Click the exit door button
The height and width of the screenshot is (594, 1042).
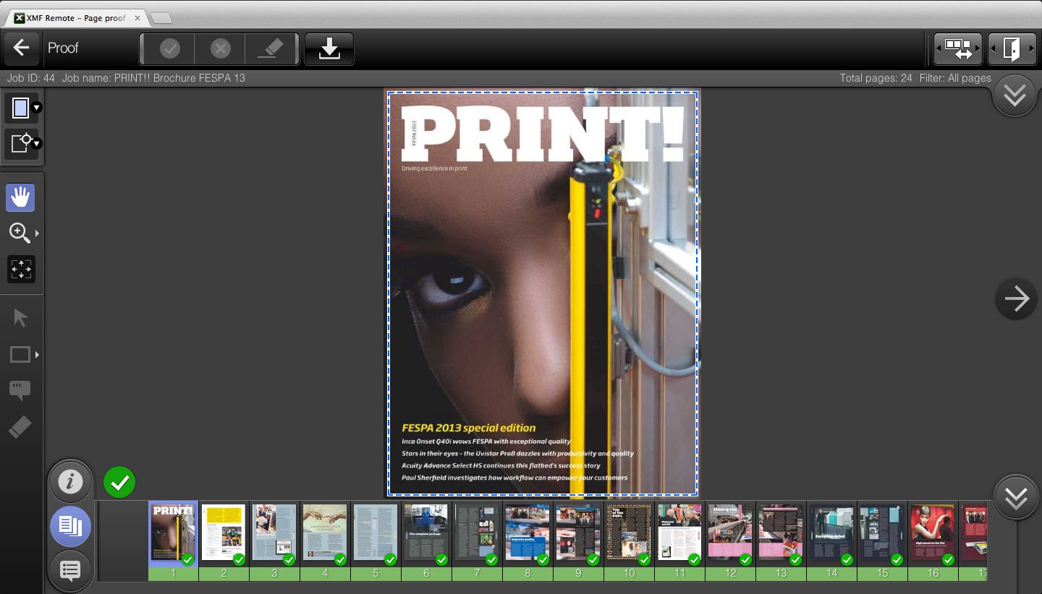coord(1012,48)
